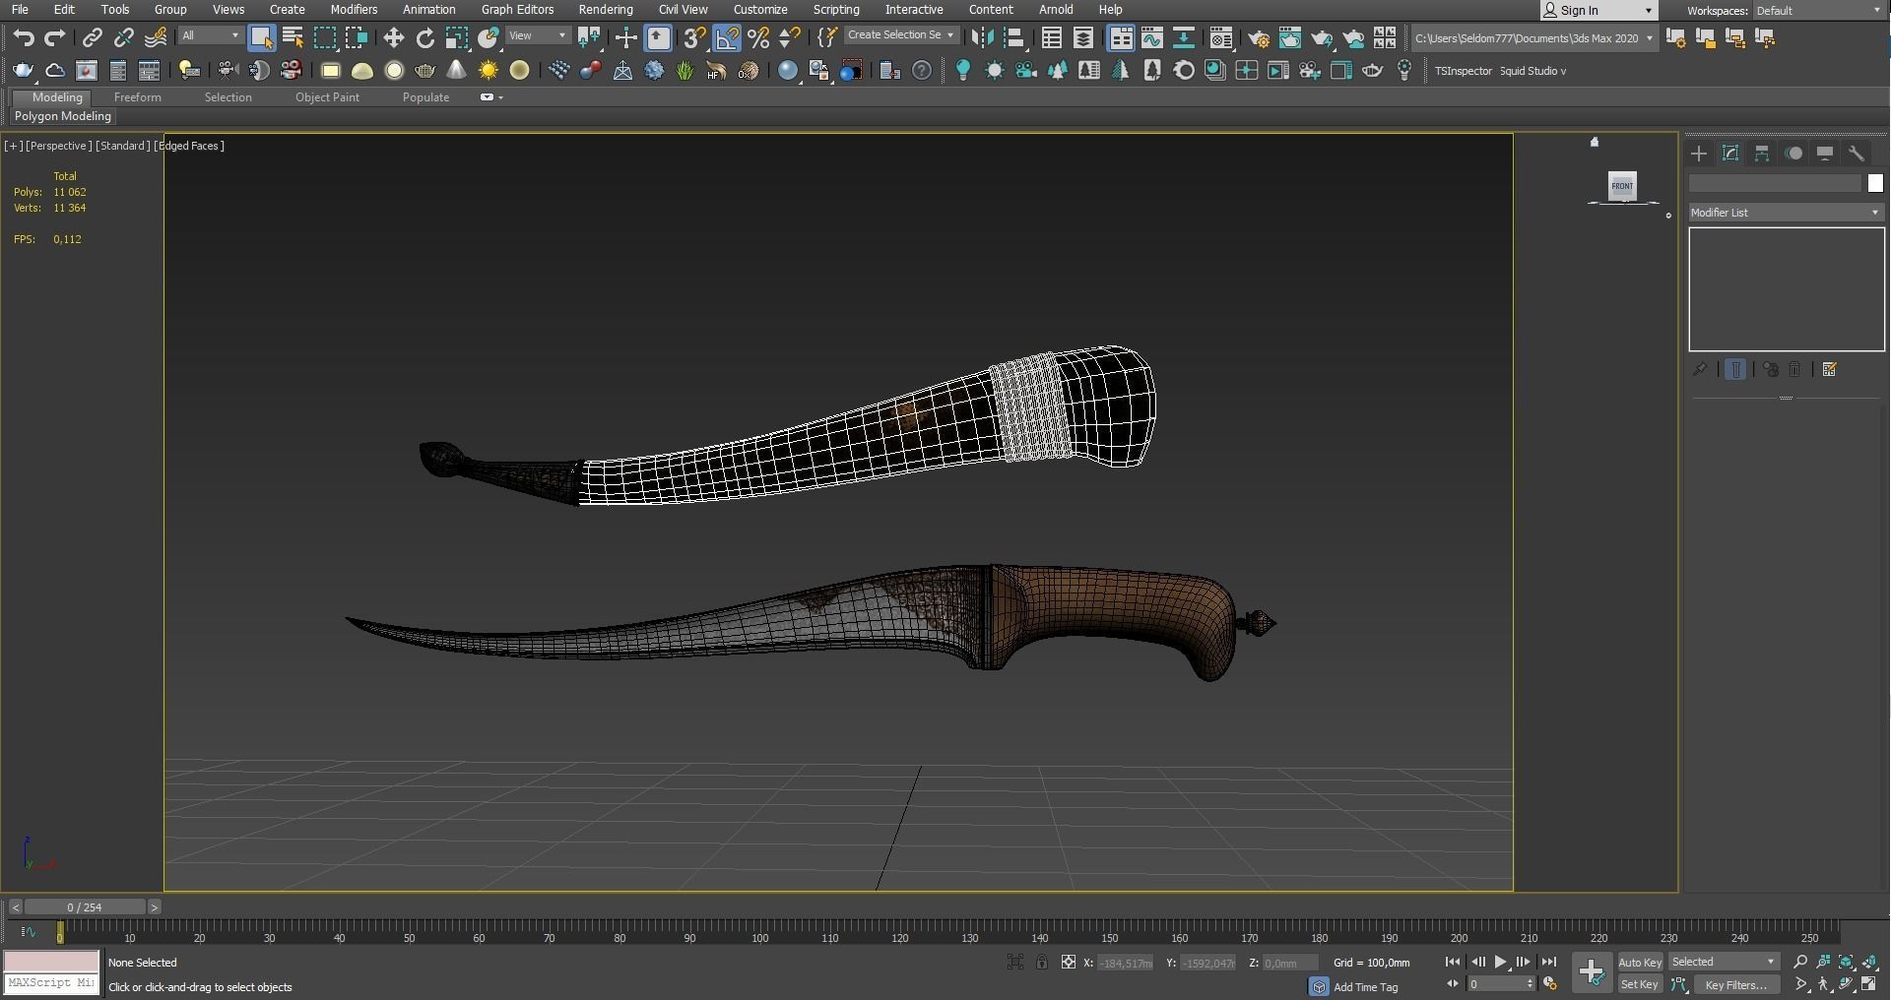Switch to the Freeform ribbon tab
This screenshot has width=1891, height=1000.
(137, 97)
